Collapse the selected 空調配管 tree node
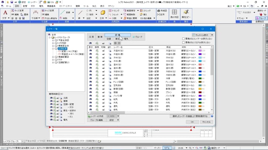268x150 pixels. tap(53, 49)
